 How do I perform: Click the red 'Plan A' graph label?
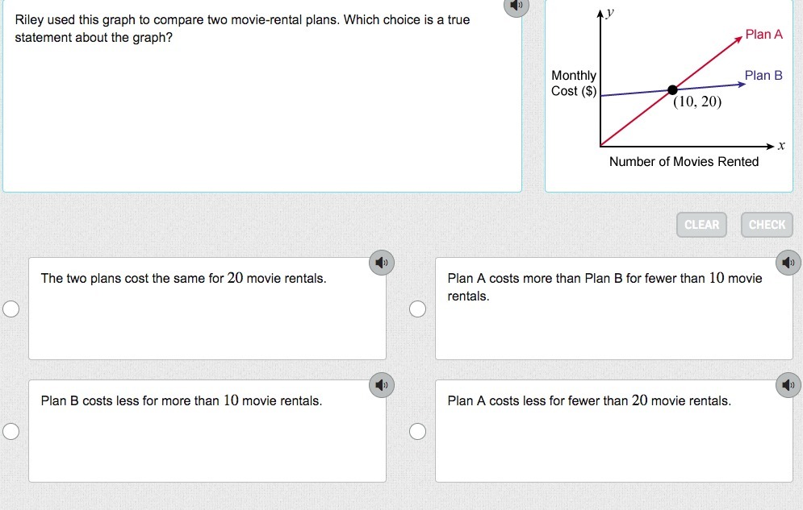pyautogui.click(x=763, y=35)
